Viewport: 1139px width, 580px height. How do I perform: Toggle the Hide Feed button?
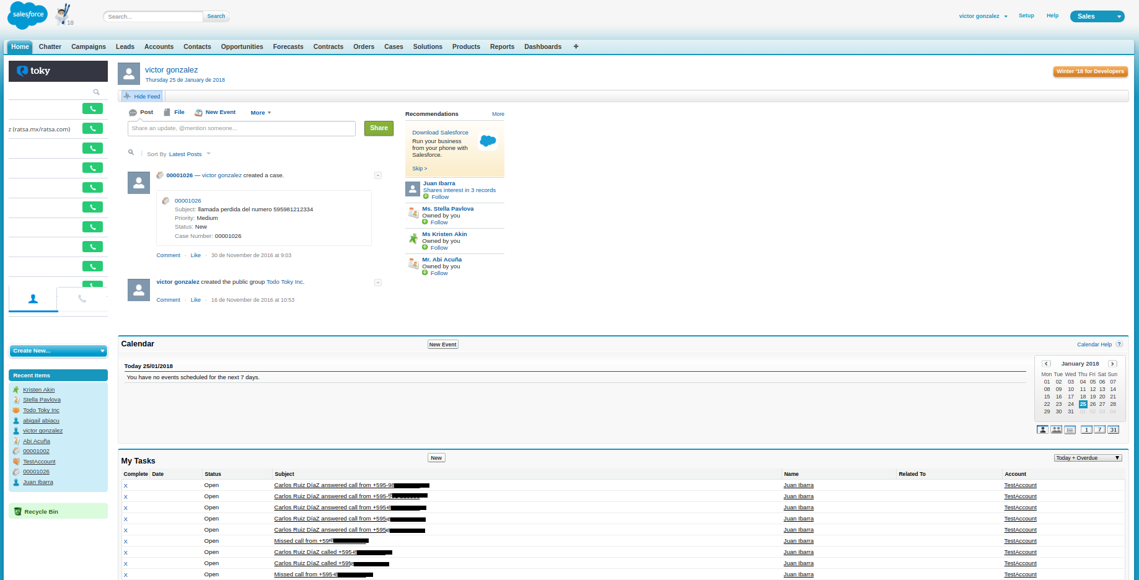(142, 96)
